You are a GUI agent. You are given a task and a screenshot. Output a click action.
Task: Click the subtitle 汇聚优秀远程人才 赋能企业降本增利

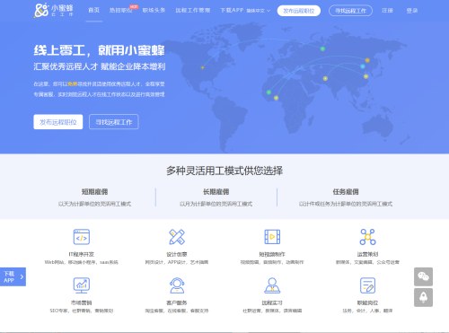click(x=100, y=66)
